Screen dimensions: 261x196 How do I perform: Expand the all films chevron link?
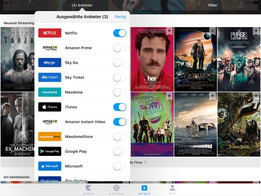(145, 162)
